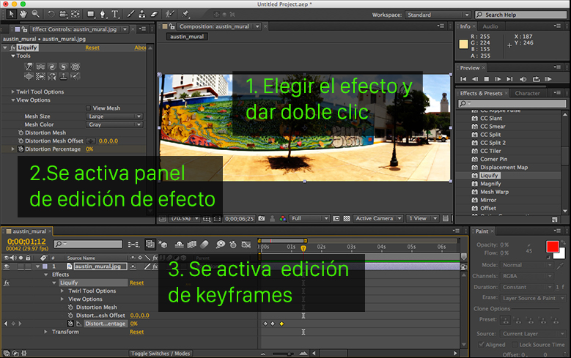Select the Effects & Presets tab
Viewport: 571px width, 358px height.
[x=481, y=93]
